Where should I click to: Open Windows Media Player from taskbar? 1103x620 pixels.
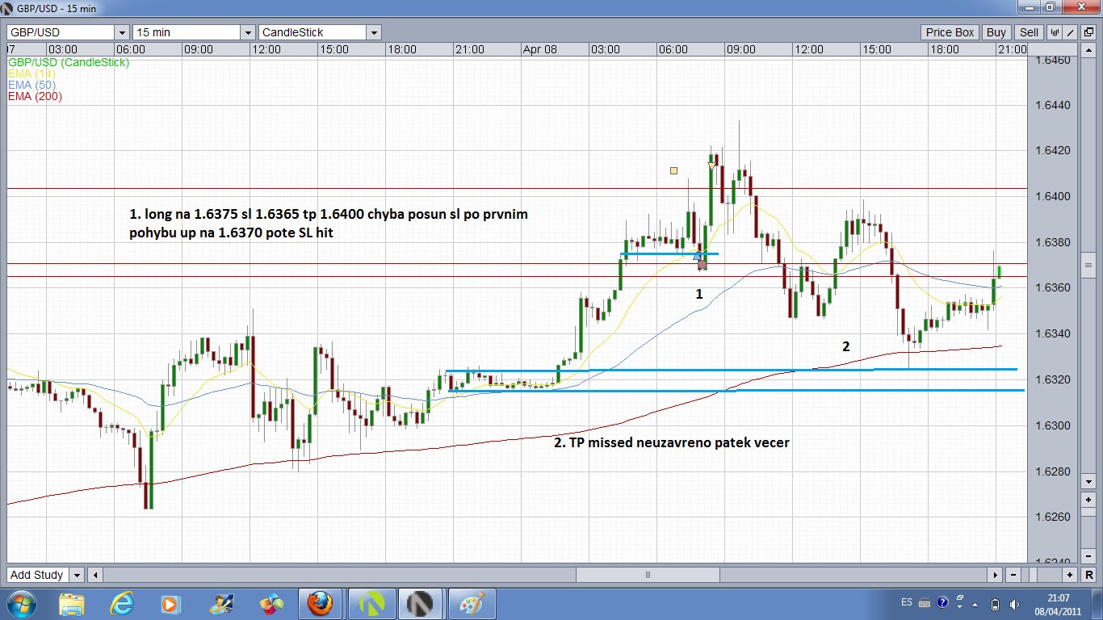170,603
